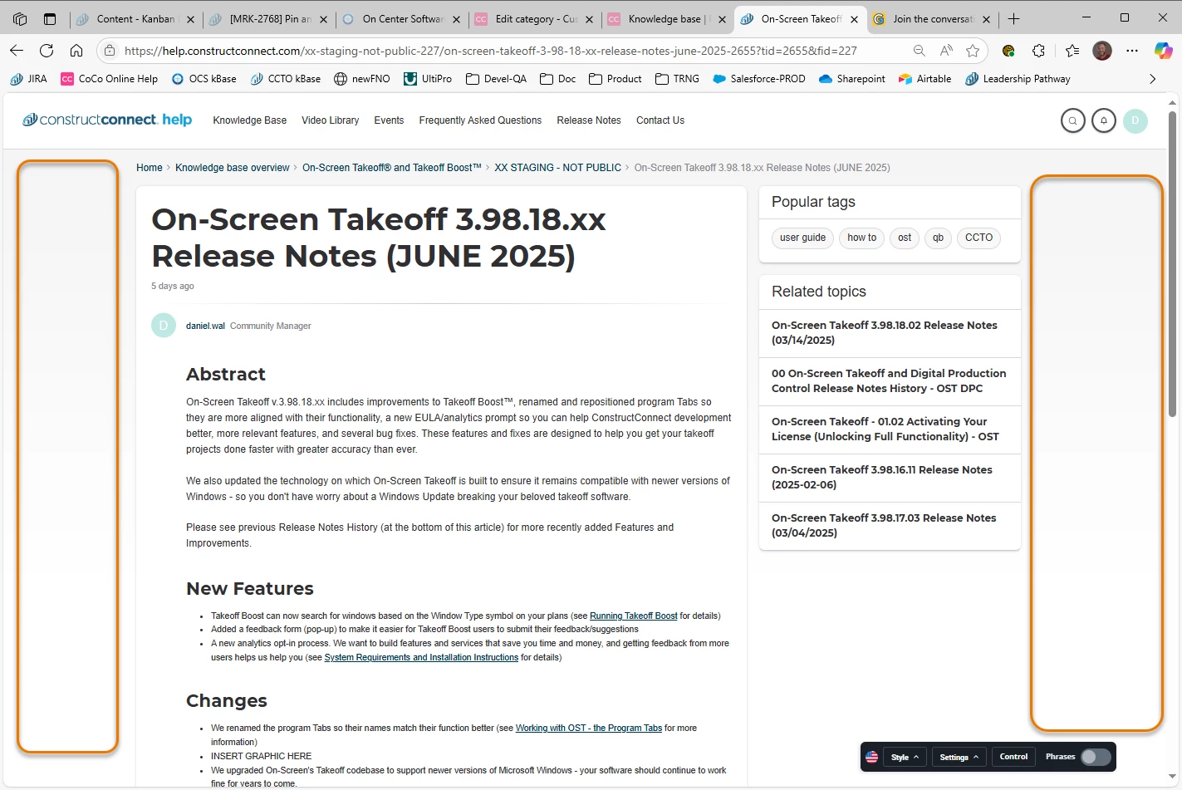The image size is (1182, 790).
Task: Select the CCTO tag
Action: point(978,238)
